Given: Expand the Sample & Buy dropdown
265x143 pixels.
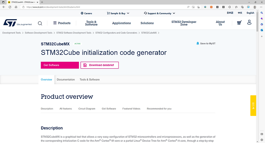Looking at the screenshot, I should pyautogui.click(x=118, y=13).
